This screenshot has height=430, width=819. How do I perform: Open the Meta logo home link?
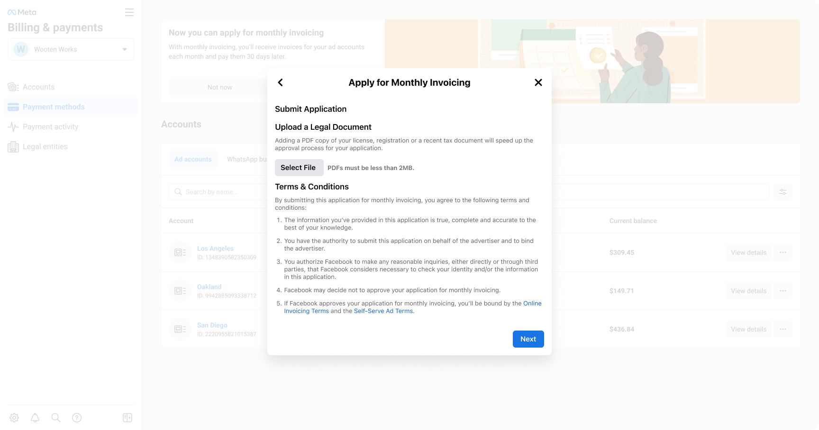(22, 12)
